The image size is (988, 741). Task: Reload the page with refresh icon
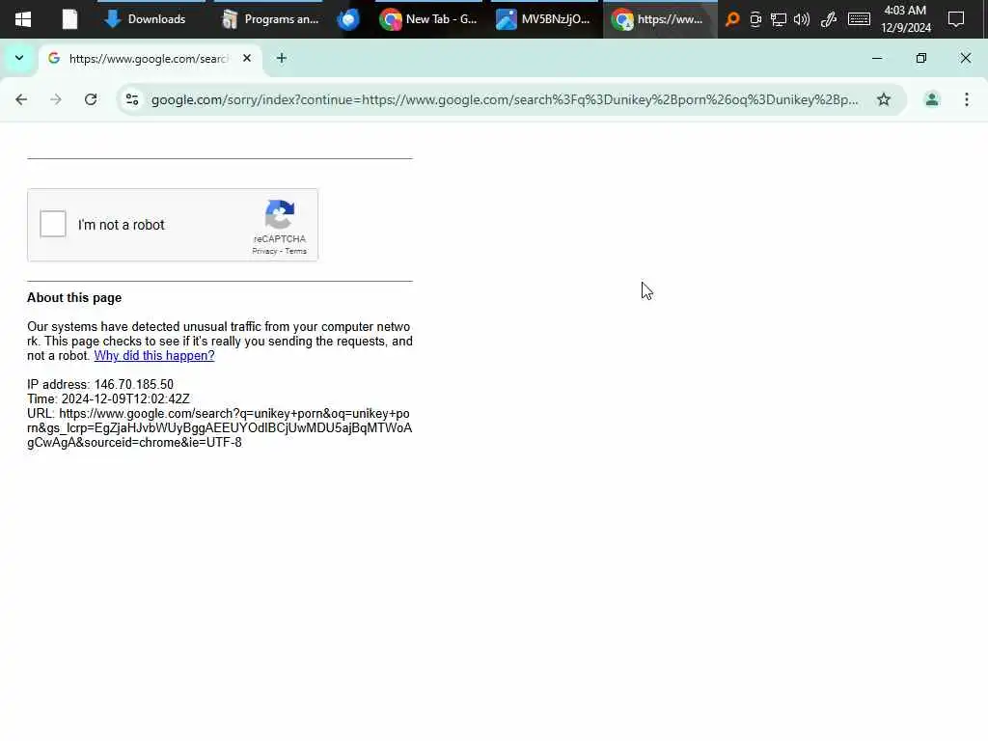tap(91, 99)
